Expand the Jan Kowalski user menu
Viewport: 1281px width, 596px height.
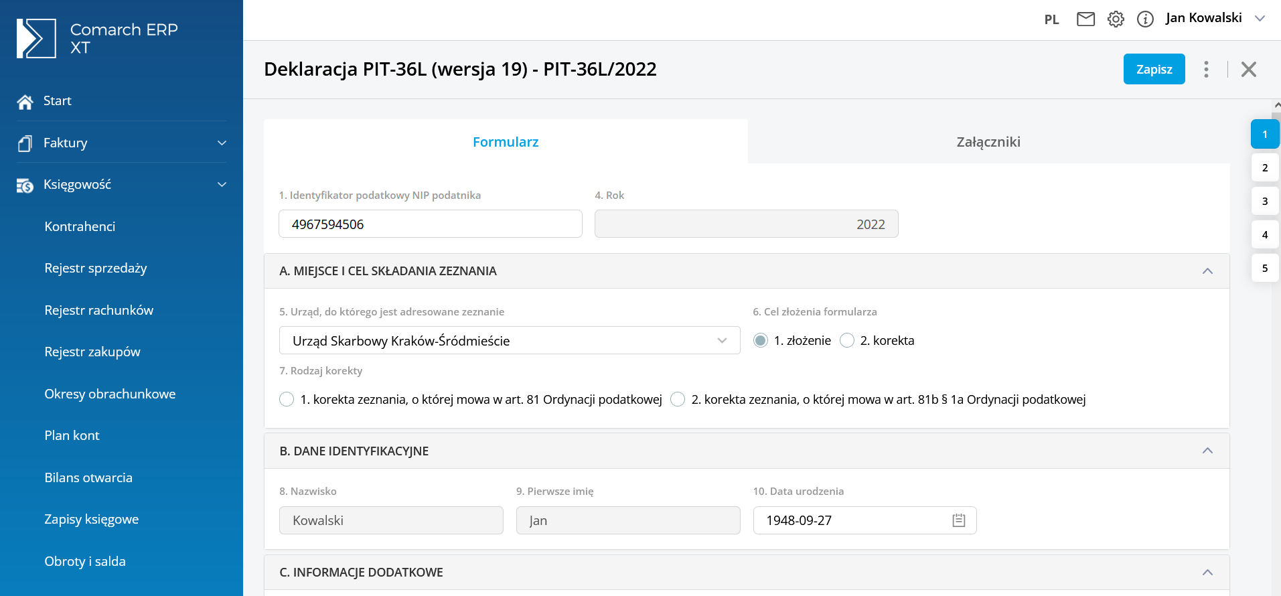click(1260, 19)
